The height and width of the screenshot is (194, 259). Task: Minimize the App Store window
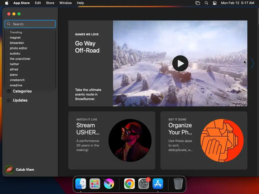[x=14, y=14]
